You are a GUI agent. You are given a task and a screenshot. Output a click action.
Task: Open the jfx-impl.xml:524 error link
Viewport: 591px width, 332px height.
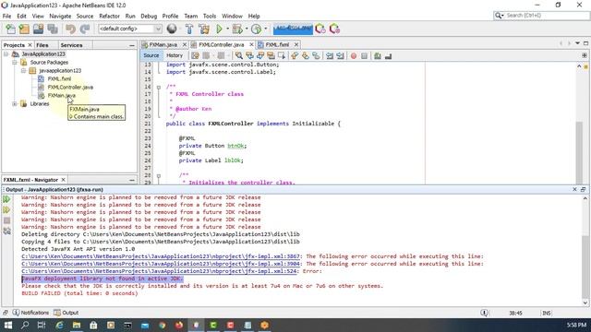[159, 271]
